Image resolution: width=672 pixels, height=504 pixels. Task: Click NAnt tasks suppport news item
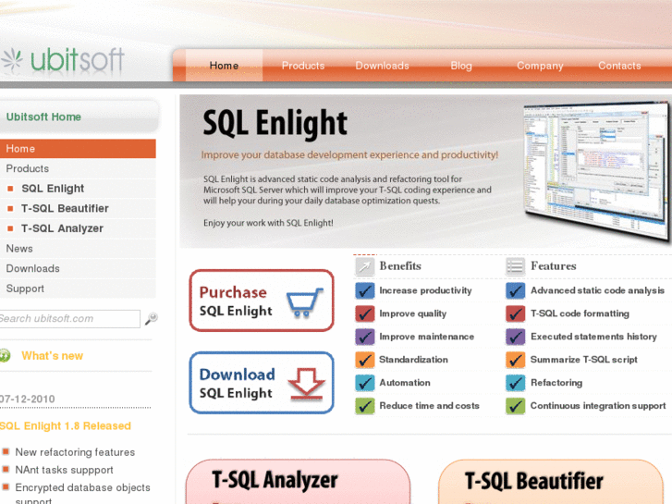point(65,470)
